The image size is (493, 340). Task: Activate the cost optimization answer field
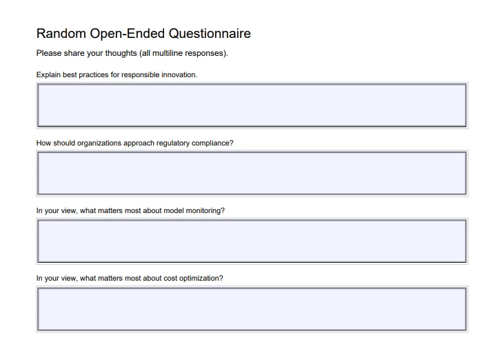click(x=252, y=309)
